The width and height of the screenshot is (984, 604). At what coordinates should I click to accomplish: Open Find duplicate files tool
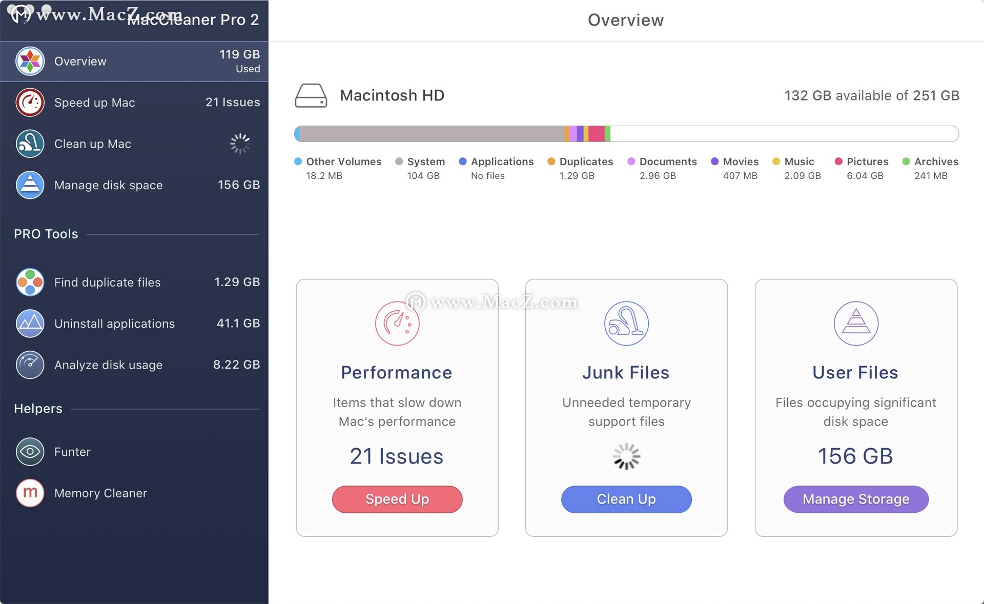(134, 282)
